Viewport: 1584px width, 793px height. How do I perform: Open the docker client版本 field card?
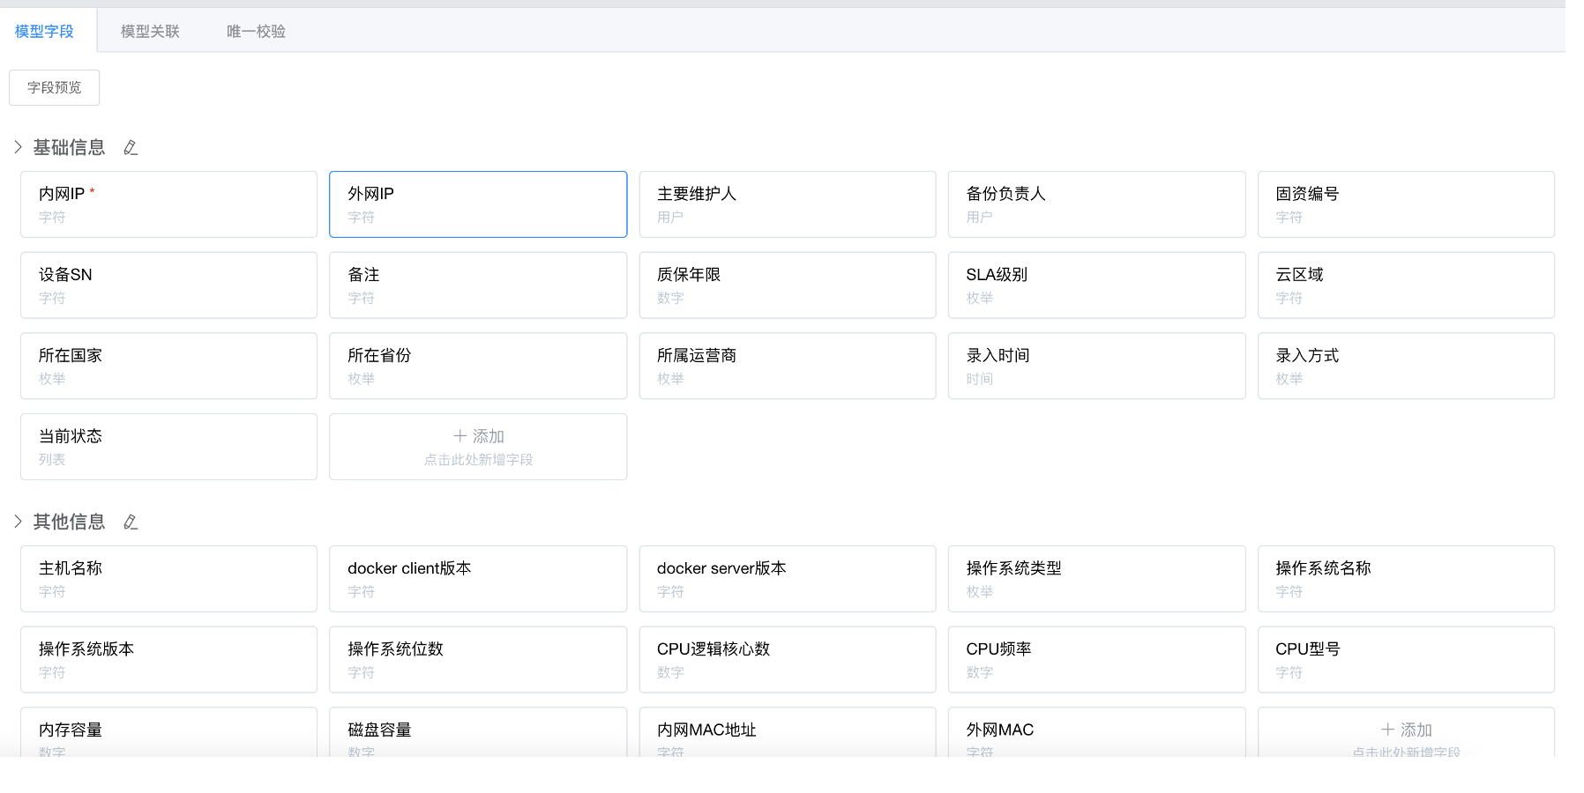478,579
